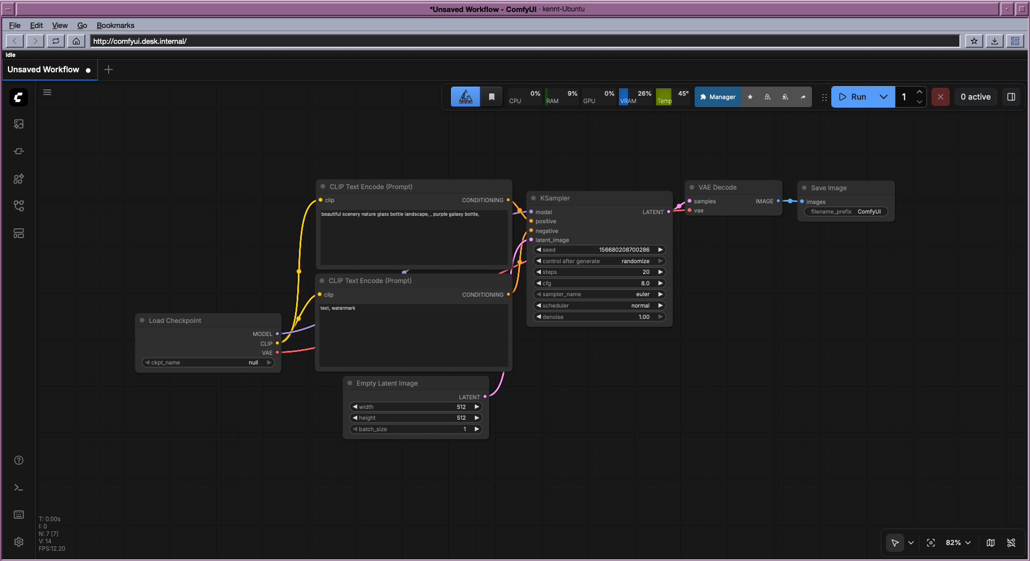Screen dimensions: 1030x561
Task: Collapse the KSampler node dot
Action: pos(534,198)
